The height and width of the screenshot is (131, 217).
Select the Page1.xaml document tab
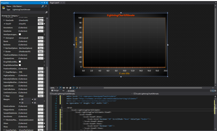[55, 3]
